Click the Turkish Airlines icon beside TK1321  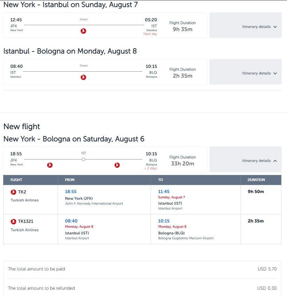point(13,221)
